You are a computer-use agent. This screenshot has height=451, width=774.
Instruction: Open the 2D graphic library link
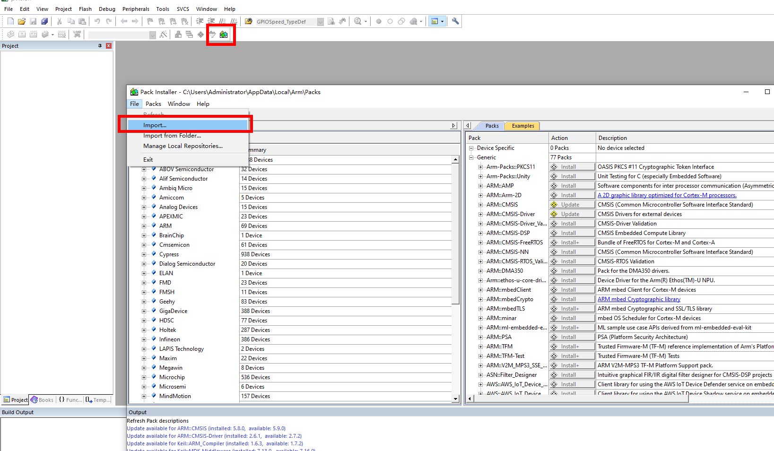pos(667,195)
